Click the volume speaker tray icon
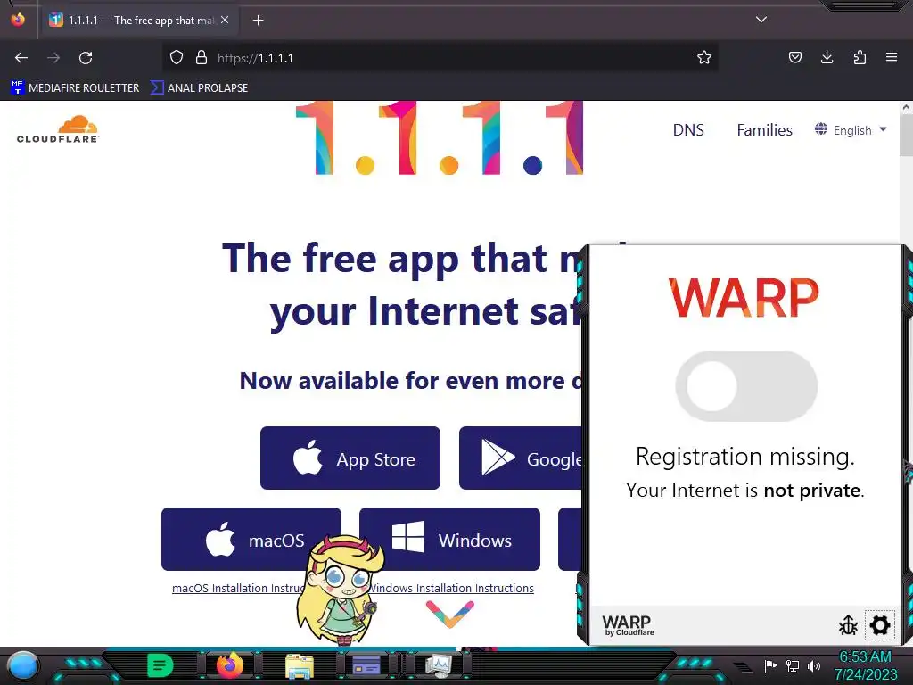Screen dimensions: 913x685 click(x=814, y=665)
